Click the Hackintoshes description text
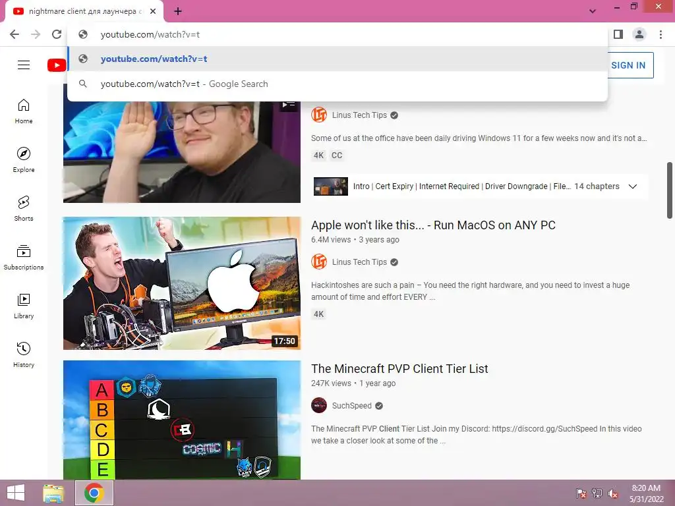The width and height of the screenshot is (675, 506). 471,291
